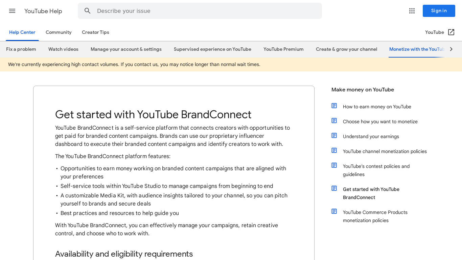
Task: Switch to the Community tab
Action: coord(59,32)
